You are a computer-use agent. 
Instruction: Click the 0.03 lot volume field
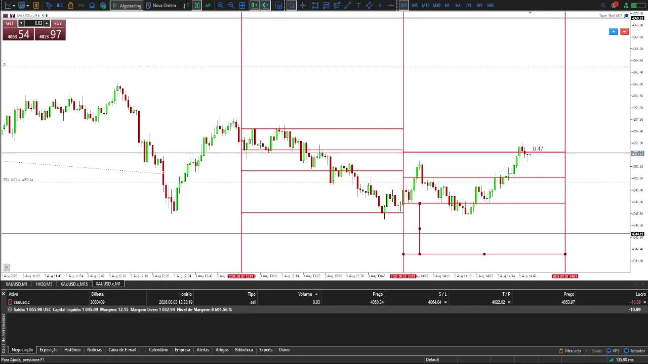coord(34,23)
